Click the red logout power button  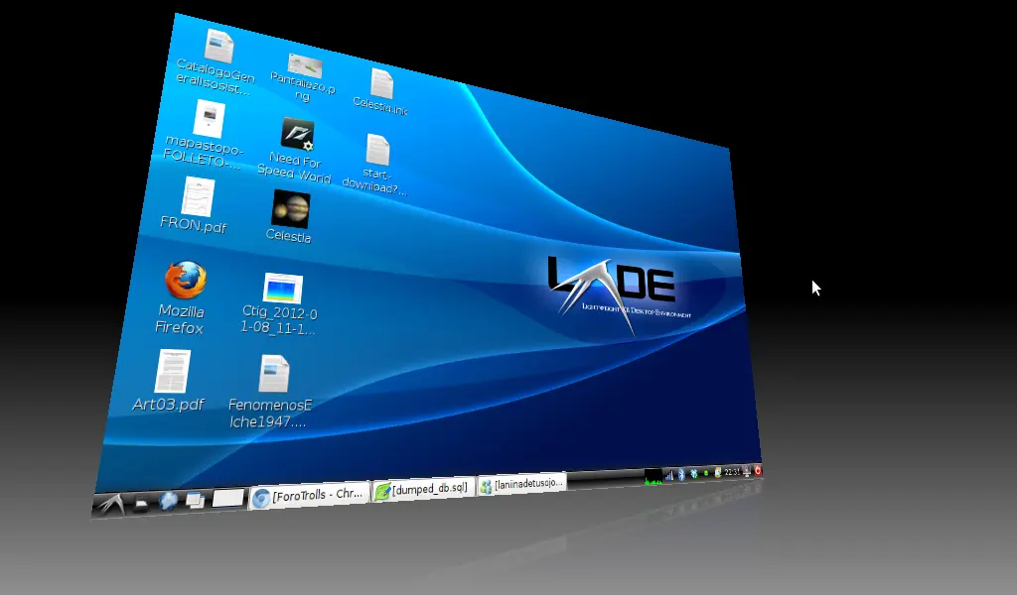tap(757, 470)
